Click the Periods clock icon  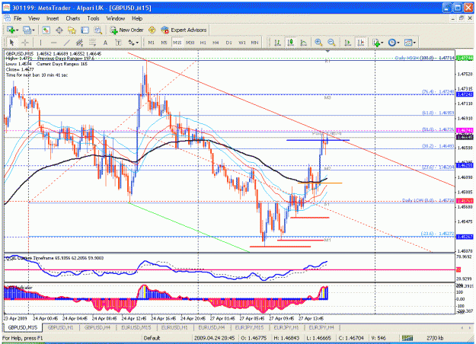[392, 43]
